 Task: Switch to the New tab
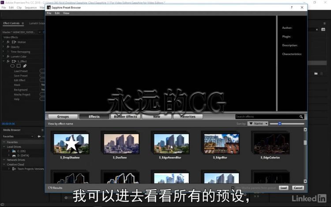(157, 117)
